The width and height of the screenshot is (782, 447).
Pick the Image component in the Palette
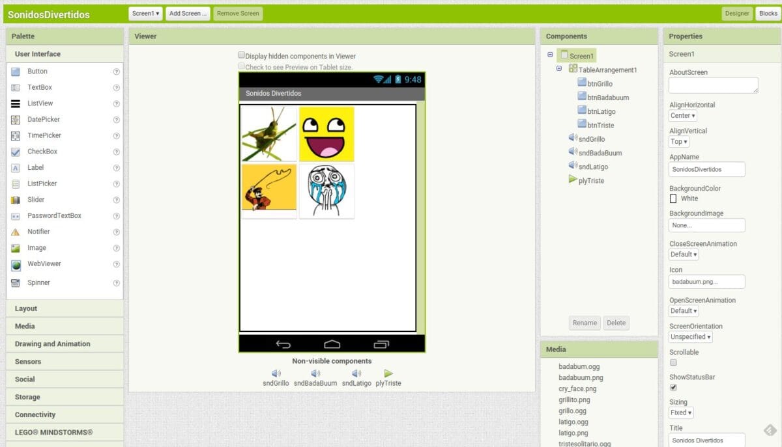(38, 248)
